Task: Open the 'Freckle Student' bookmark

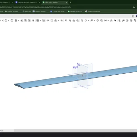Action: pyautogui.click(x=12, y=11)
